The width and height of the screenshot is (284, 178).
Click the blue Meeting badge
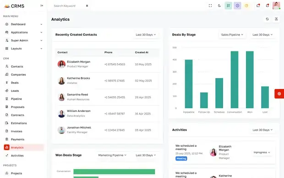coord(181,159)
